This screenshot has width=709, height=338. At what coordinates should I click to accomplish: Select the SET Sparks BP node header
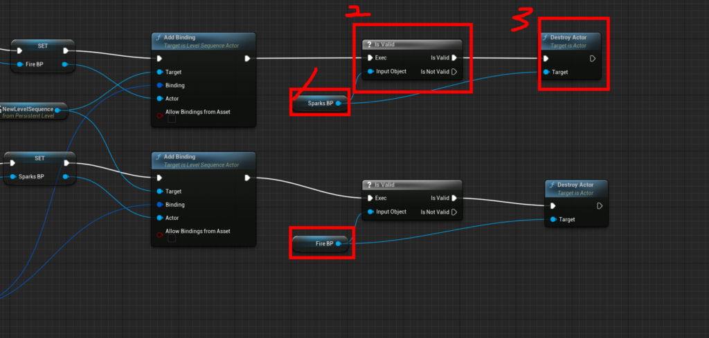coord(39,158)
